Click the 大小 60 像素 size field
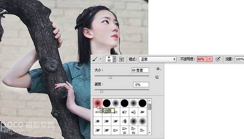The height and width of the screenshot is (139, 244). (140, 70)
